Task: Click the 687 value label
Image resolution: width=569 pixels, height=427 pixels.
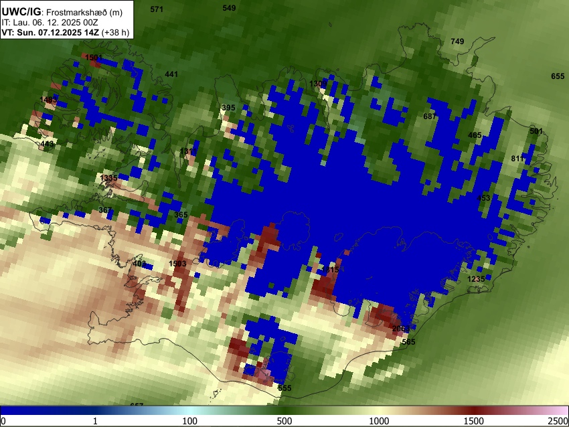Action: point(430,116)
